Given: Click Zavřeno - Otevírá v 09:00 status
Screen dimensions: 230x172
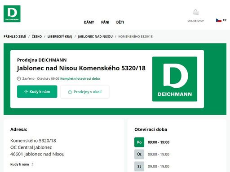Looking at the screenshot, I should point(41,78).
